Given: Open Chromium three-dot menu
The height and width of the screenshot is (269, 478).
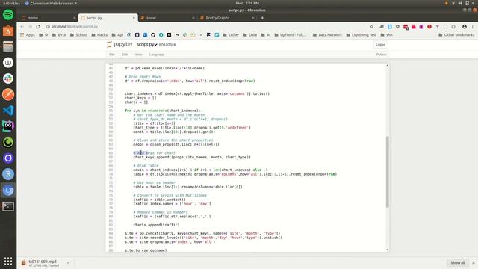Looking at the screenshot, I should pyautogui.click(x=473, y=27).
